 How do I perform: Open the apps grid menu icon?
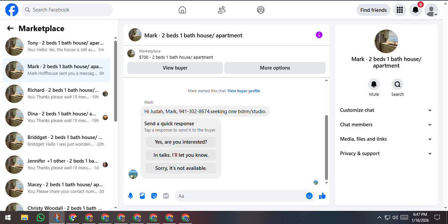[400, 10]
